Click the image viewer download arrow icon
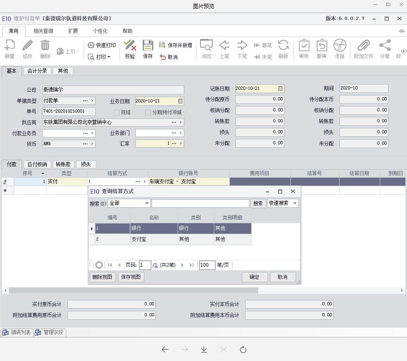 (x=204, y=350)
